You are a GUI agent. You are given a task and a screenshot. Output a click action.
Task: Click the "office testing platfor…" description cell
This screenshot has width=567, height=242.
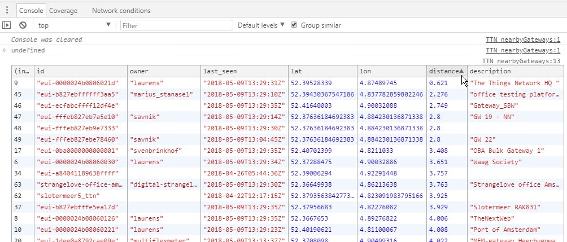pyautogui.click(x=515, y=94)
